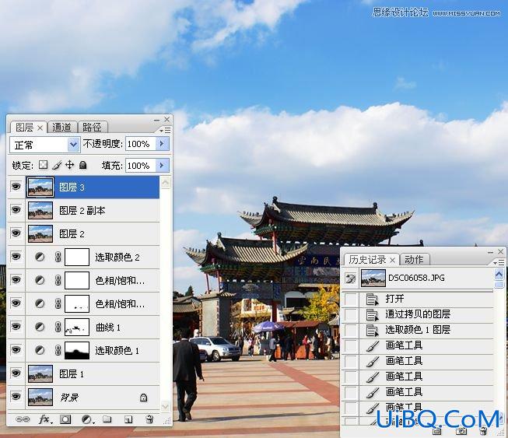The image size is (508, 438).
Task: Click the History panel scroll up arrow
Action: (x=499, y=275)
